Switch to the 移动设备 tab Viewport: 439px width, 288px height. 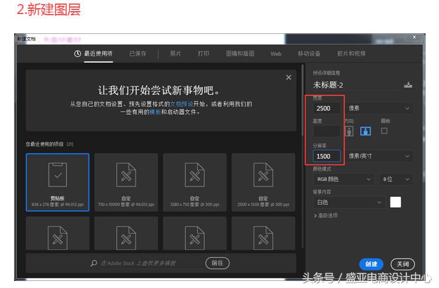pos(309,54)
